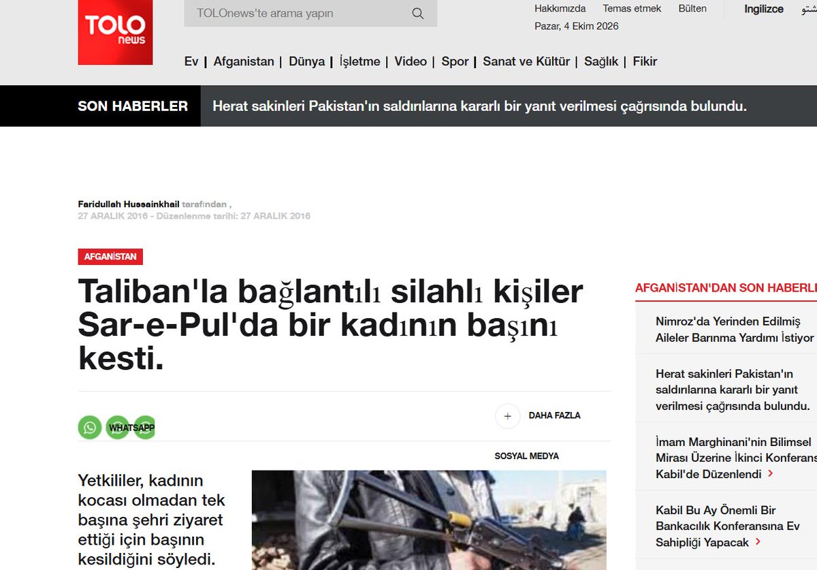
Task: Click the Yetkililer summary paragraph
Action: (x=151, y=520)
